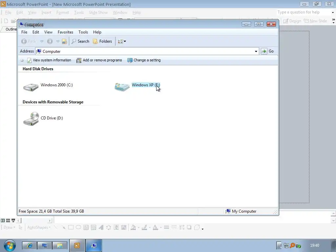Click the Up folder icon in toolbar
The width and height of the screenshot is (336, 252).
click(x=64, y=41)
